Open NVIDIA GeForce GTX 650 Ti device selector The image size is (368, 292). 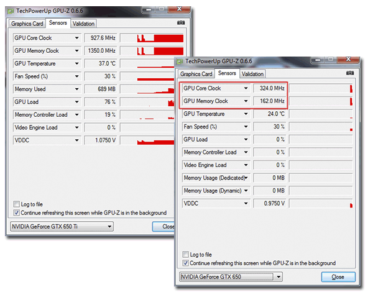coord(62,227)
